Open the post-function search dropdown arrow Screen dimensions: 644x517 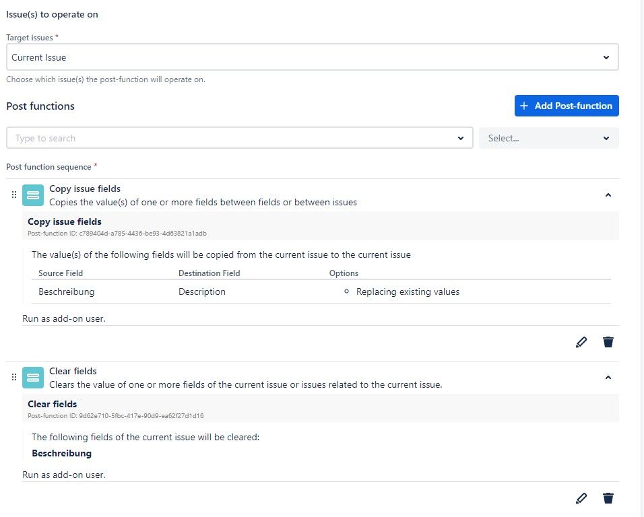tap(461, 138)
